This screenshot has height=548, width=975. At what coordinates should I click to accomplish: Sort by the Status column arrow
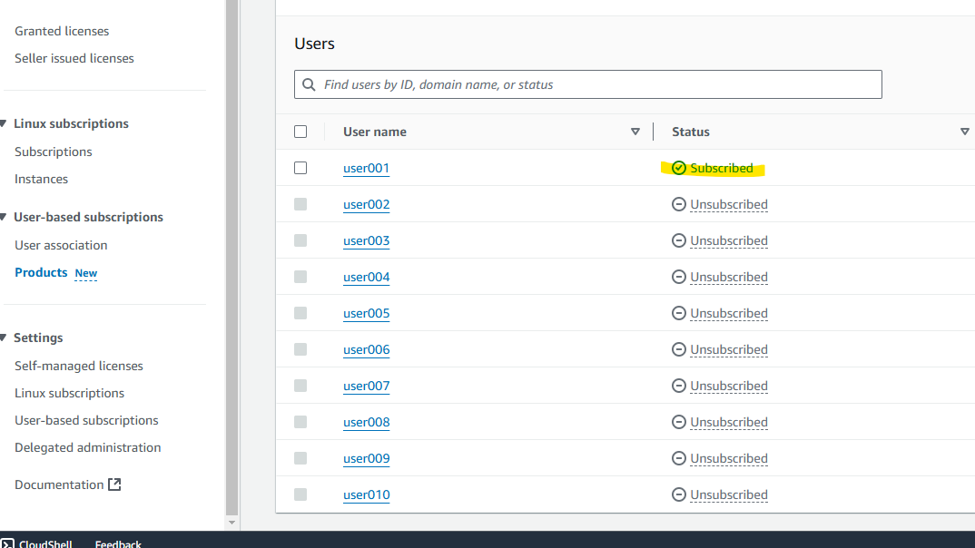[x=964, y=132]
